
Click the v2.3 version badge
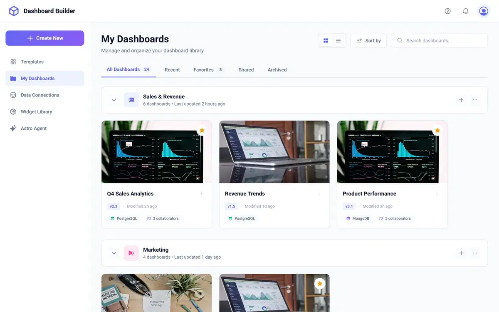[x=114, y=206]
